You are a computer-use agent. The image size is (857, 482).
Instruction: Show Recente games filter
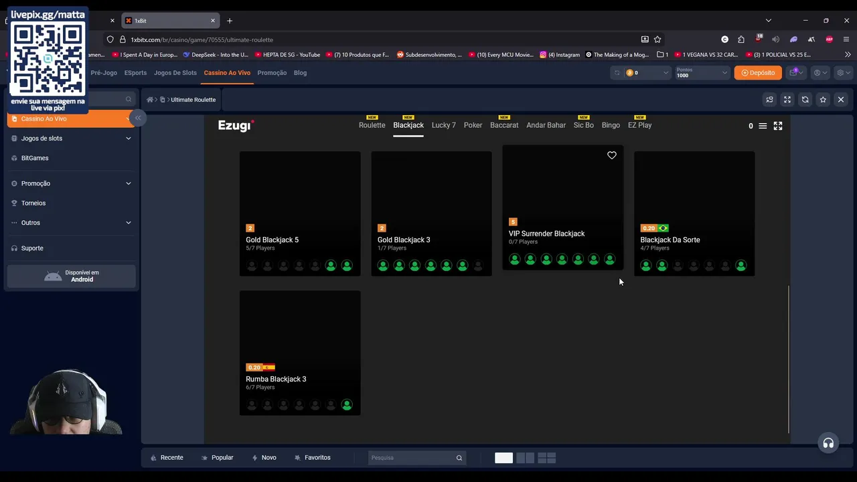167,458
